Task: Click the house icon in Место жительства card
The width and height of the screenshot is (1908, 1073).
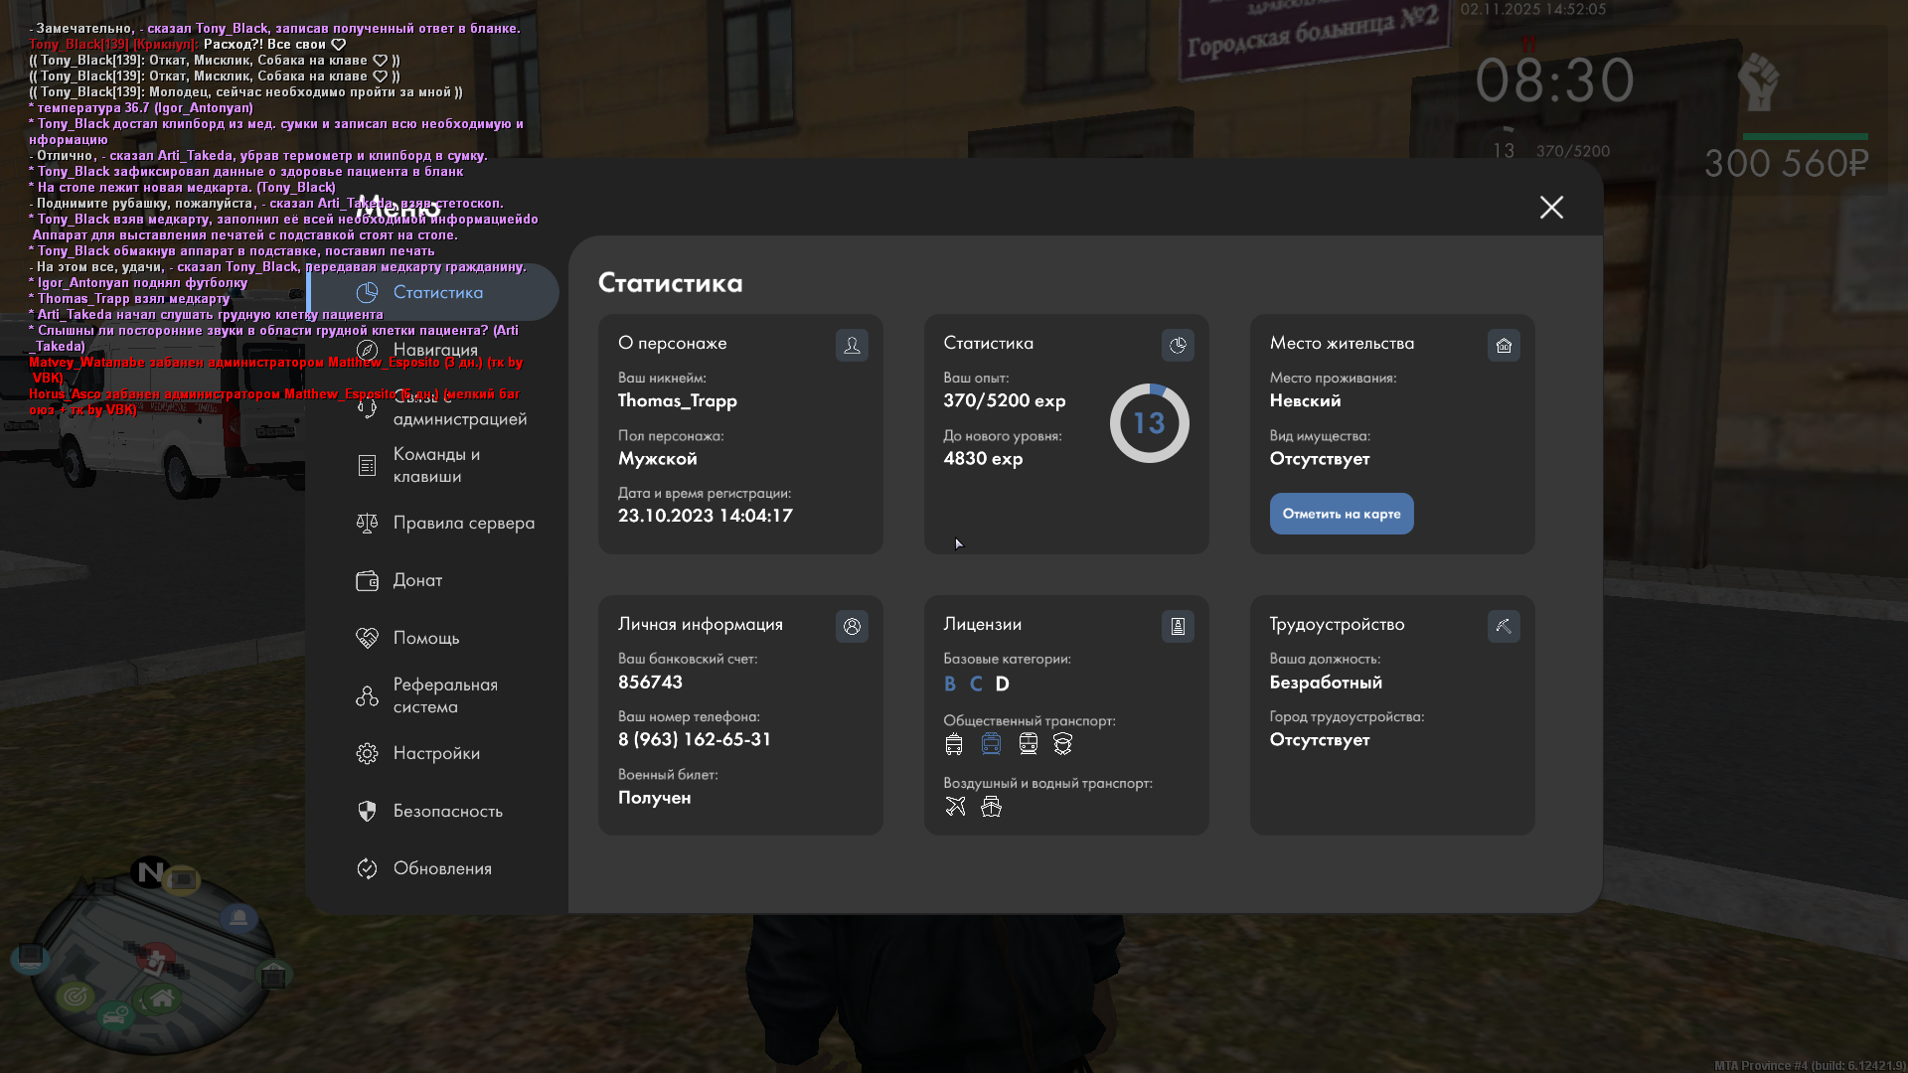Action: click(x=1504, y=346)
